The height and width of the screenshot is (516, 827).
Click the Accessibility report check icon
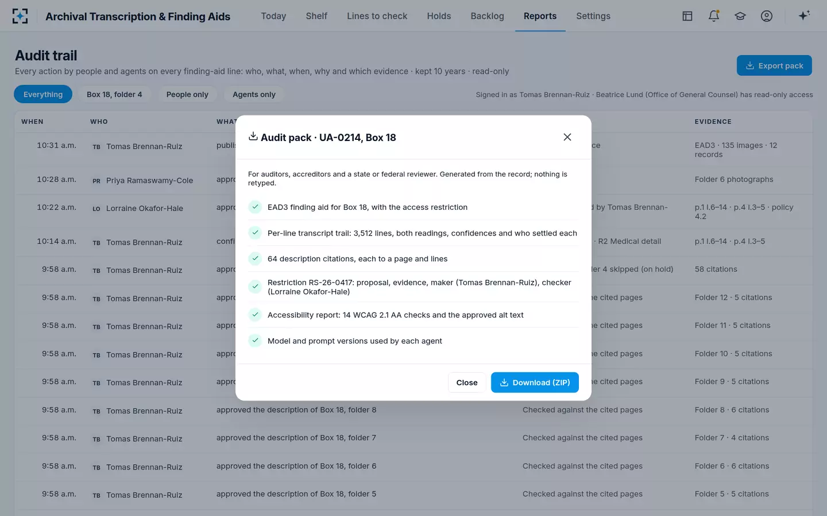tap(255, 315)
